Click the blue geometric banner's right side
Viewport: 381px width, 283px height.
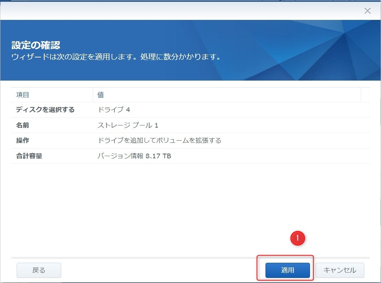click(326, 51)
